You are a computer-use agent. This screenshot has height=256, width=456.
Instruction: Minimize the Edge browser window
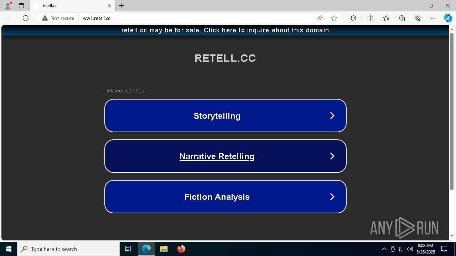(x=415, y=6)
